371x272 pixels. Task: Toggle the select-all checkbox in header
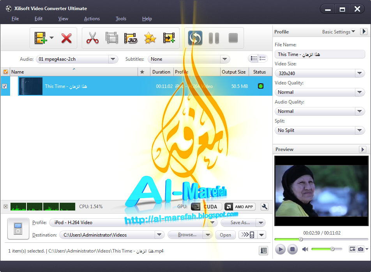tap(6, 72)
